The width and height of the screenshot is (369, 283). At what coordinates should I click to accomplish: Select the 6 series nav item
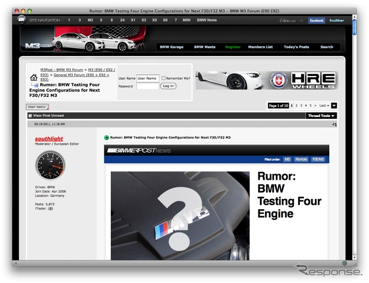(x=112, y=20)
